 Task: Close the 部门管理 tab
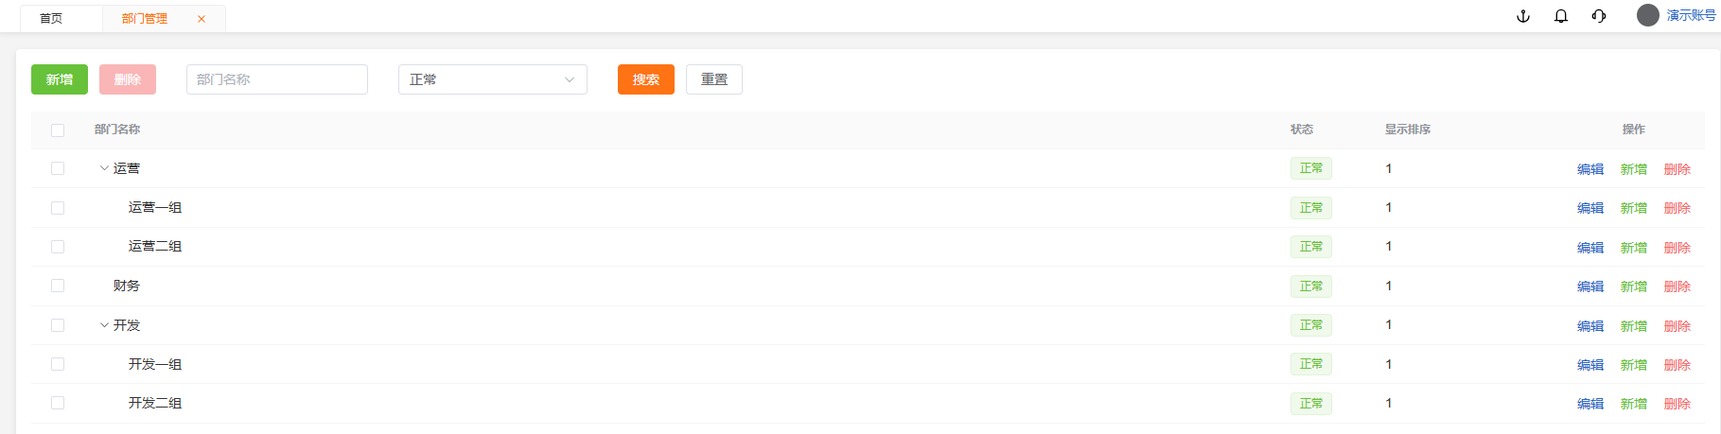click(x=202, y=19)
